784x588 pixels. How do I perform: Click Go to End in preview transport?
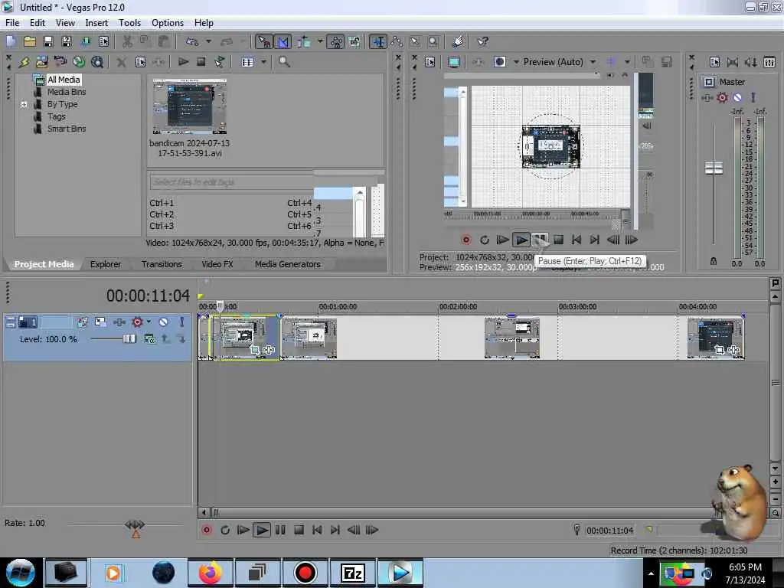(x=594, y=240)
